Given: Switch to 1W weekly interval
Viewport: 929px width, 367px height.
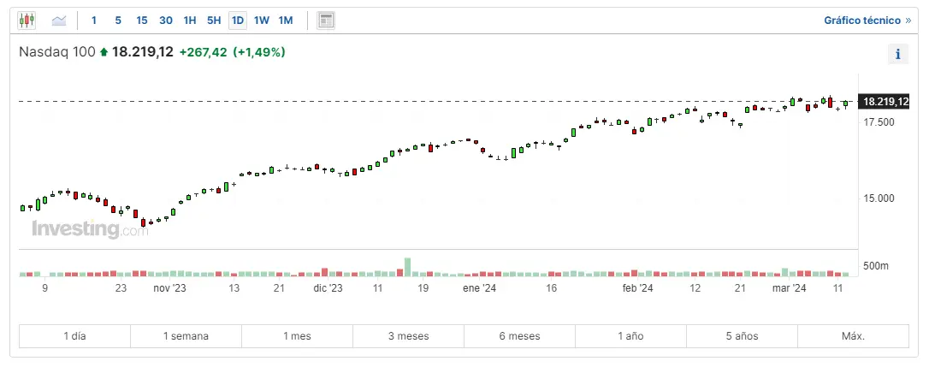Looking at the screenshot, I should pyautogui.click(x=262, y=20).
